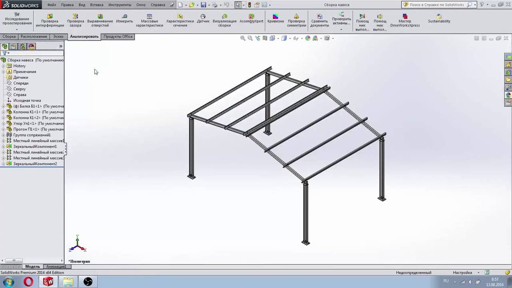This screenshot has height=288, width=512.
Task: Open the Curvature (Кривизна) tool
Action: (x=276, y=19)
